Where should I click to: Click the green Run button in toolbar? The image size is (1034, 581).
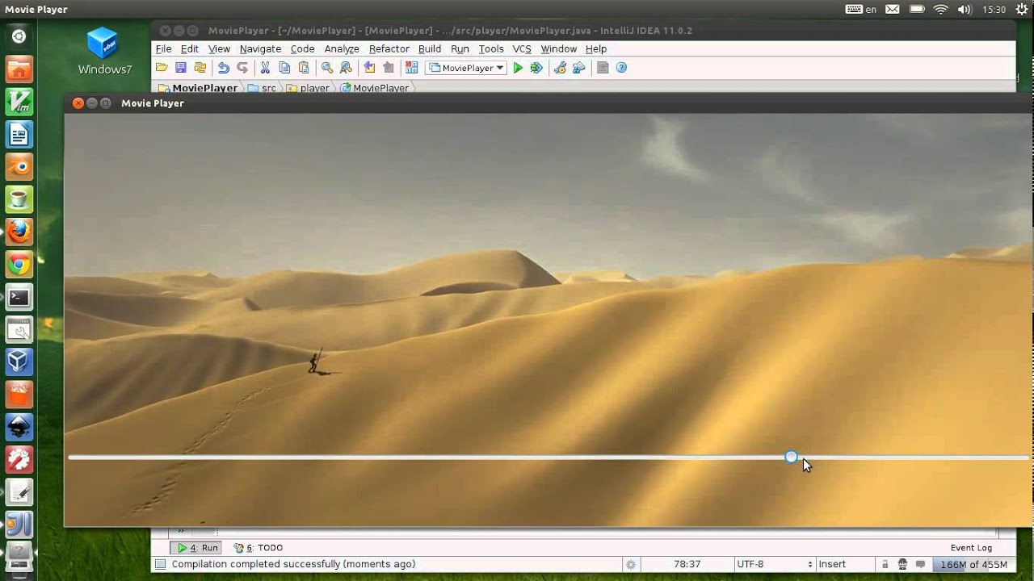coord(519,68)
